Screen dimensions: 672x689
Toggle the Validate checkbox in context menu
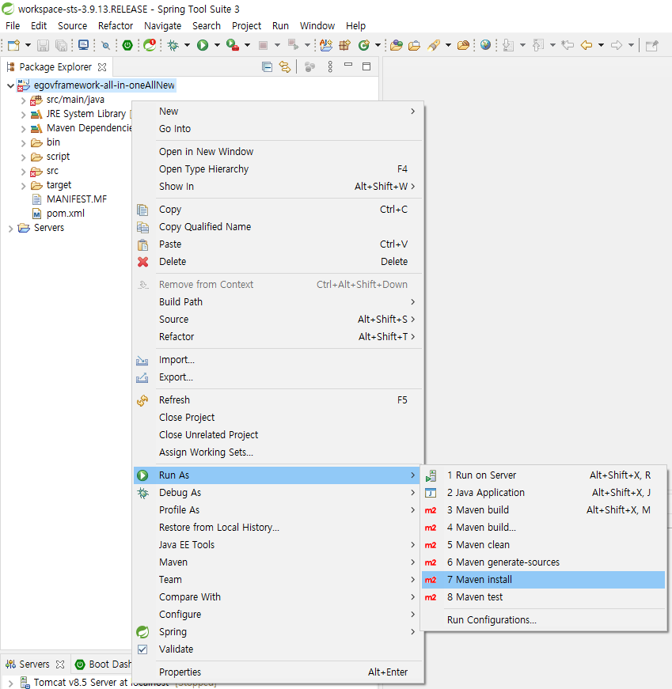pyautogui.click(x=142, y=649)
